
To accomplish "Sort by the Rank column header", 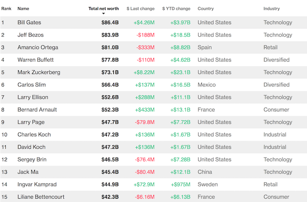I will point(6,8).
